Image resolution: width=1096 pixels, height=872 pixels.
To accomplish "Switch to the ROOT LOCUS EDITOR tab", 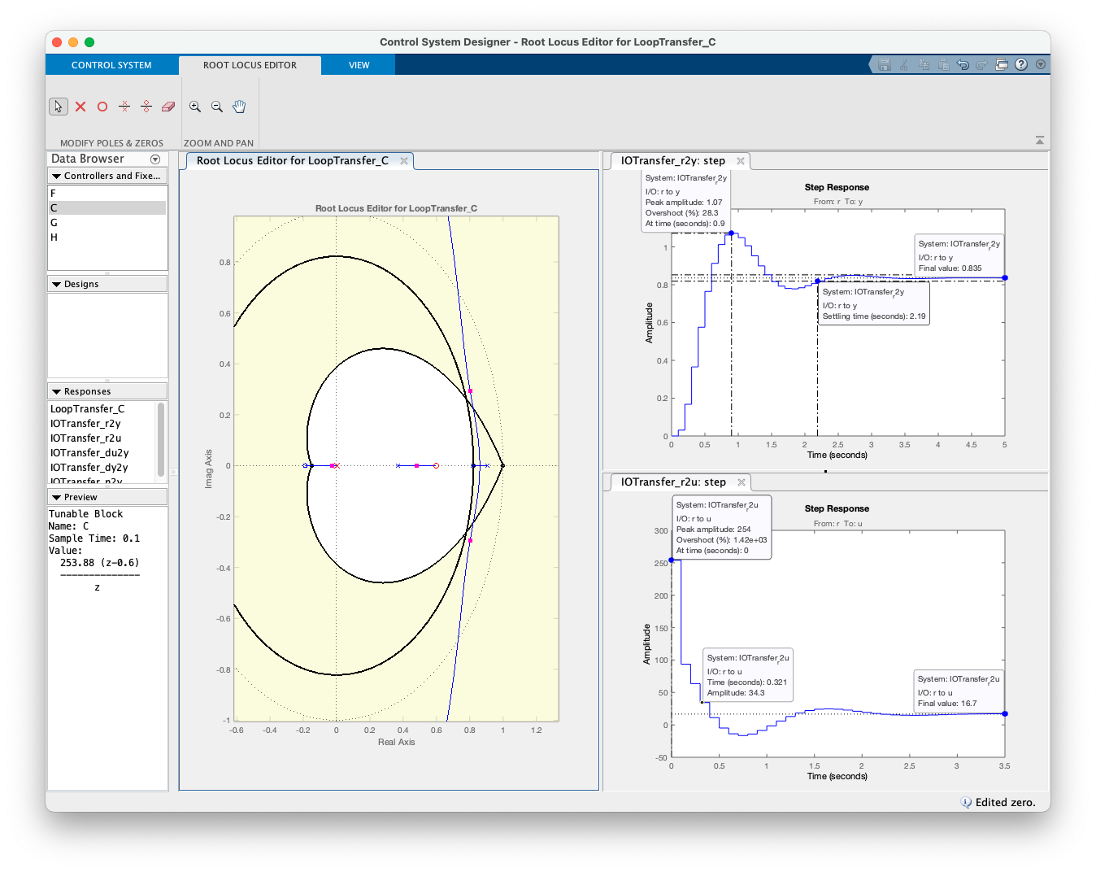I will (x=250, y=65).
